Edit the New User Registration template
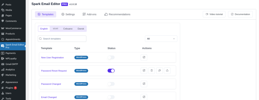The image size is (259, 100). point(144,57)
